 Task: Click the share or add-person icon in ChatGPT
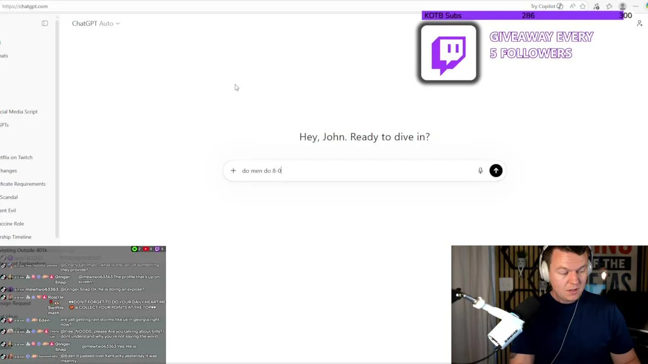(x=639, y=23)
